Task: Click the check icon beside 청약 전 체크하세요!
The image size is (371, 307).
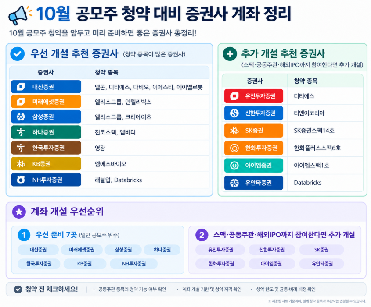Action: (x=18, y=289)
